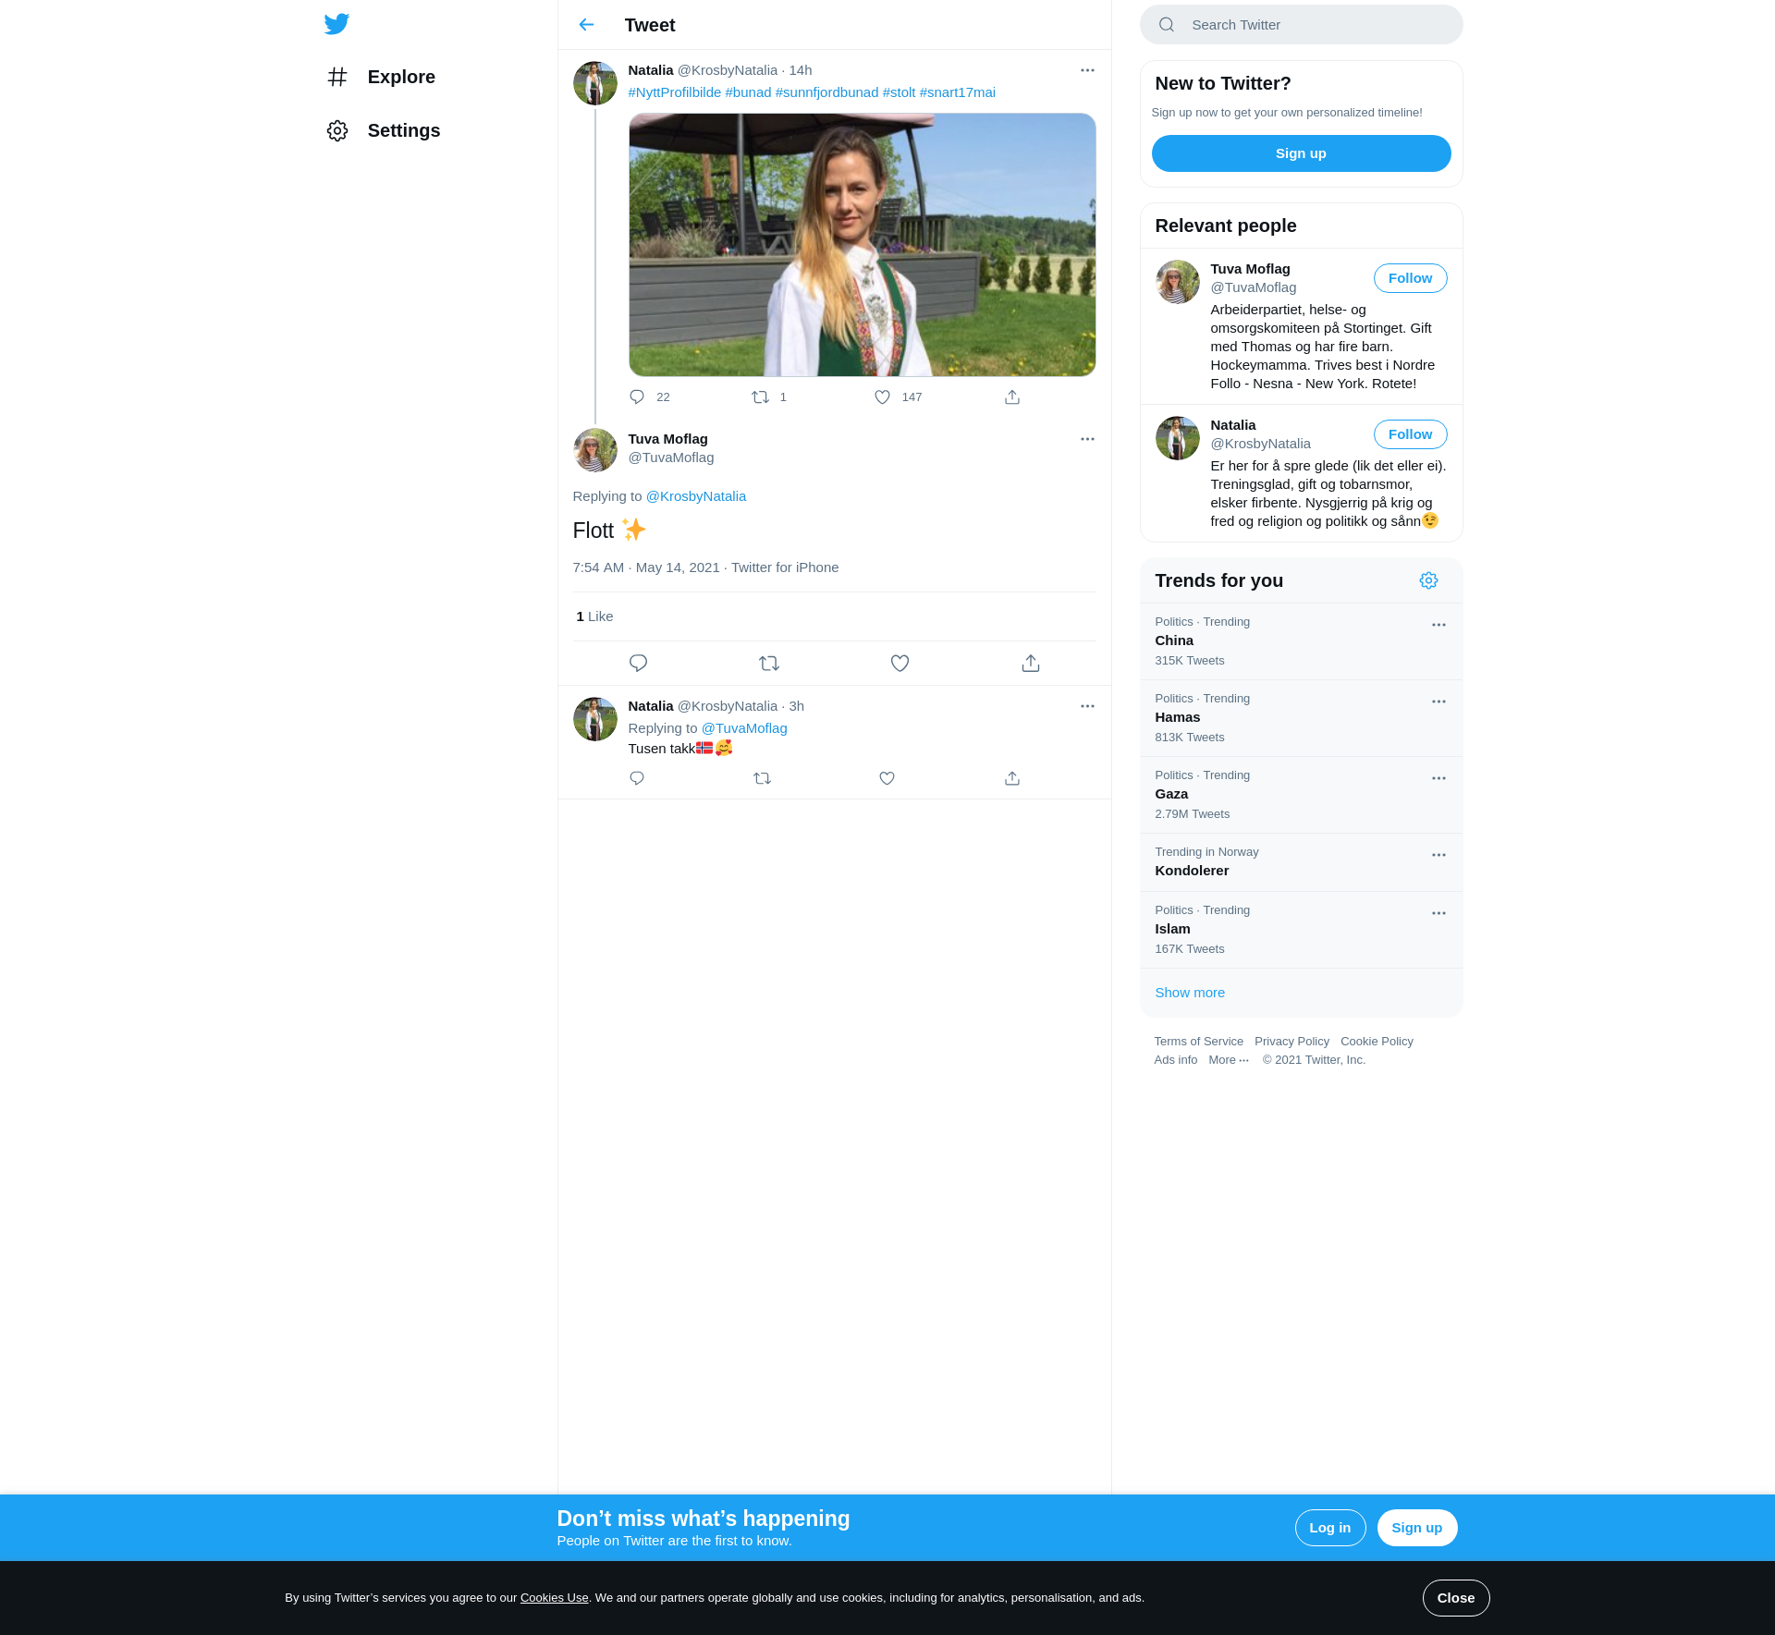Viewport: 1775px width, 1635px height.
Task: Click hashtag #sunnfjordbunad
Action: pyautogui.click(x=826, y=92)
